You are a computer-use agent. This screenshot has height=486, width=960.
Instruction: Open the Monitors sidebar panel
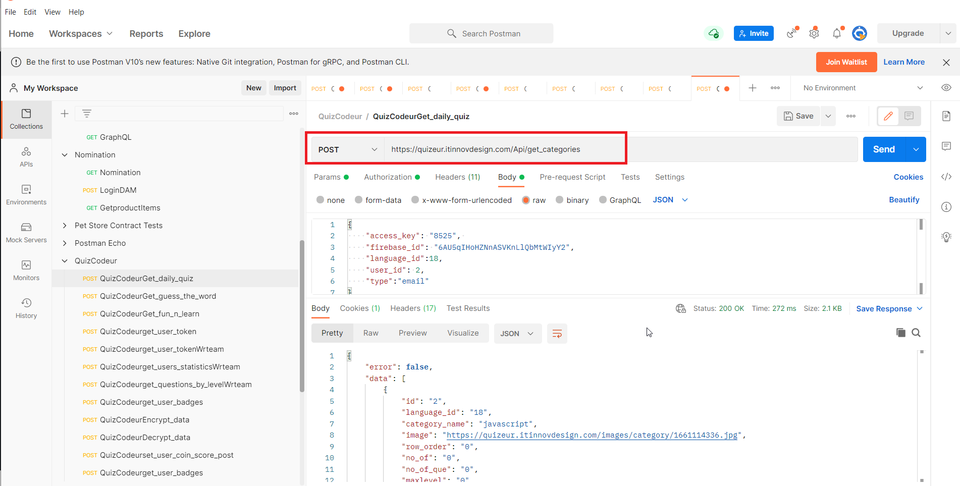pyautogui.click(x=26, y=271)
